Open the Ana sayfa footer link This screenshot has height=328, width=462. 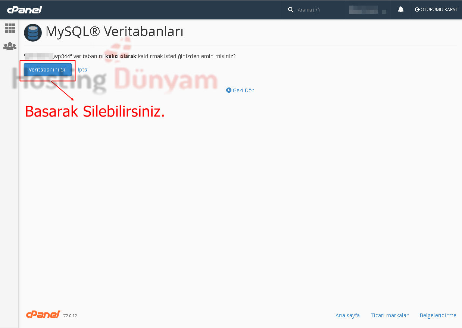coord(347,315)
